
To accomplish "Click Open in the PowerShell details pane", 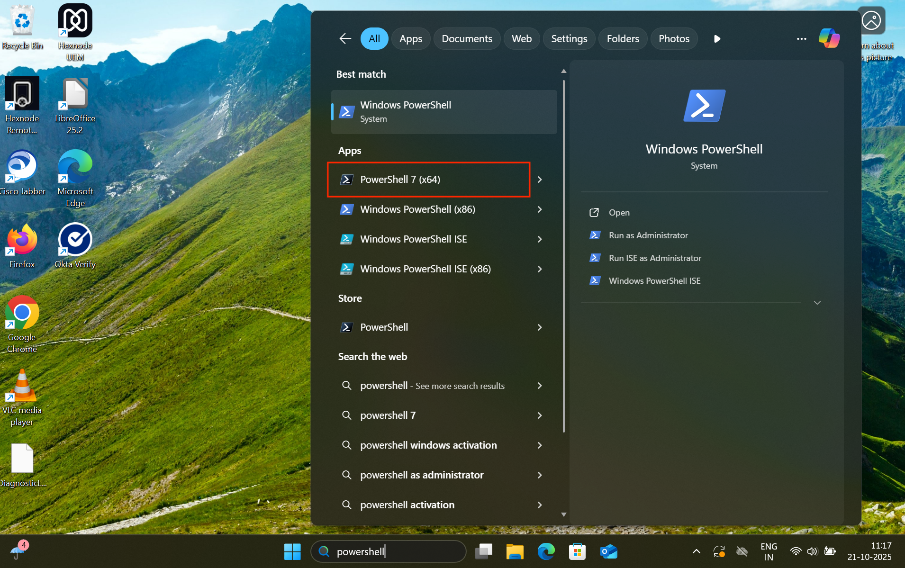I will (619, 213).
